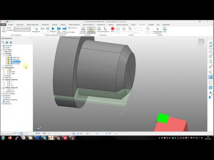Viewport: 214px width, 160px height.
Task: Select Шаблоны in the explorer tree
Action: tap(8, 78)
